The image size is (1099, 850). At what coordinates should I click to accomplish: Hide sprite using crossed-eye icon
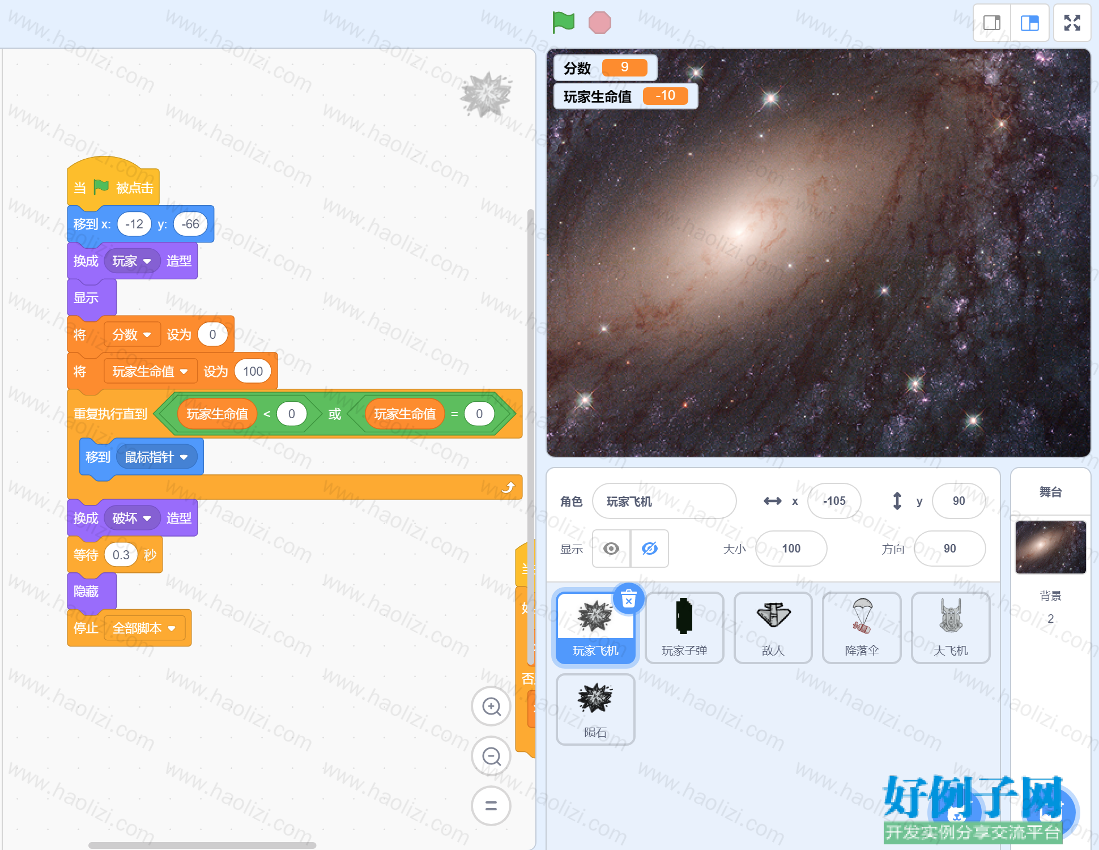pos(650,549)
